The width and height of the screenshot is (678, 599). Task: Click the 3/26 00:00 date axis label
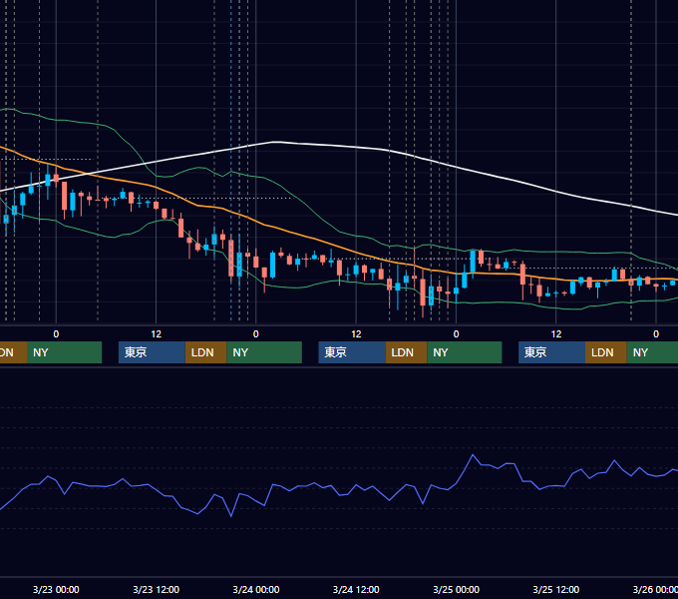[x=655, y=589]
